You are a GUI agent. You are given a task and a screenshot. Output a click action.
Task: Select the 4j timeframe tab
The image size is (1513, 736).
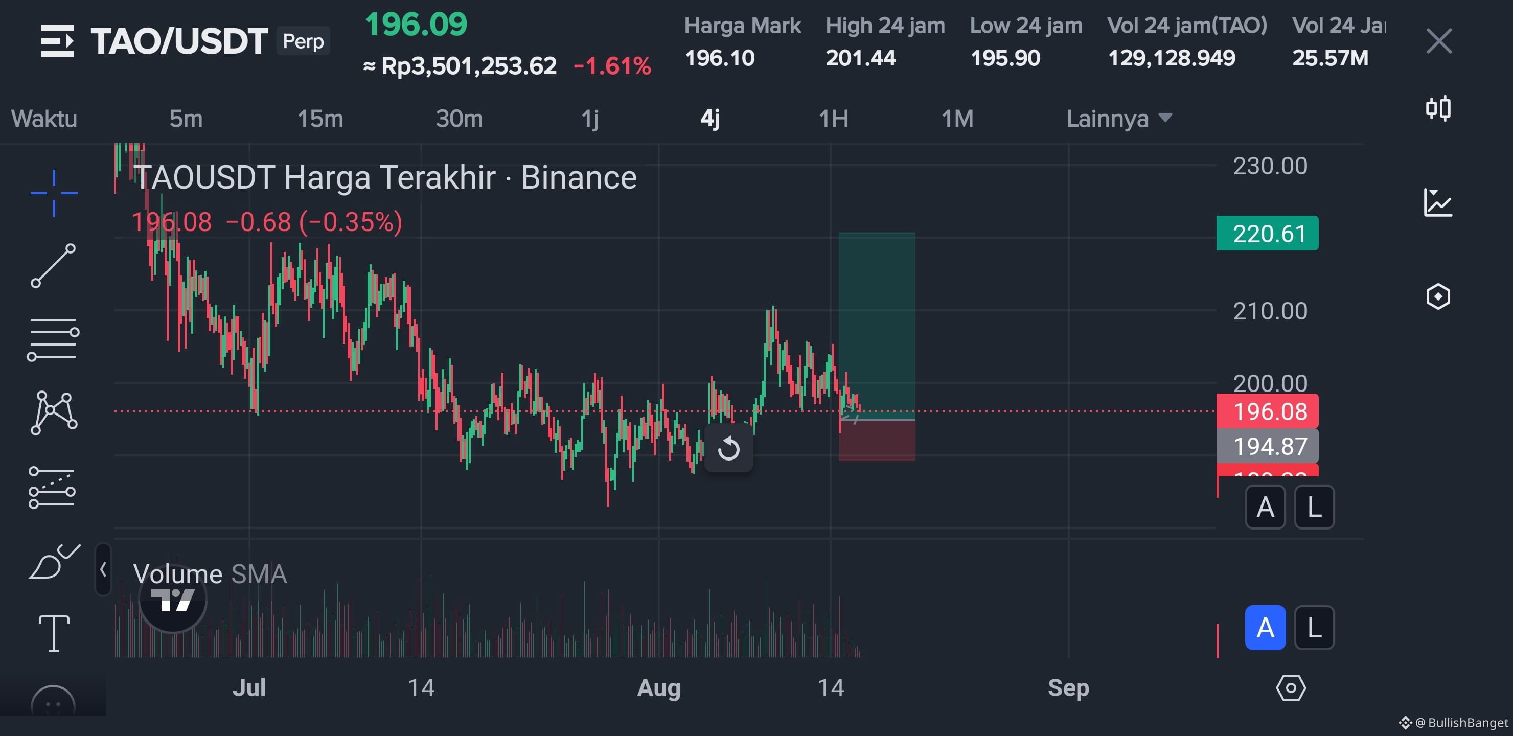tap(710, 119)
